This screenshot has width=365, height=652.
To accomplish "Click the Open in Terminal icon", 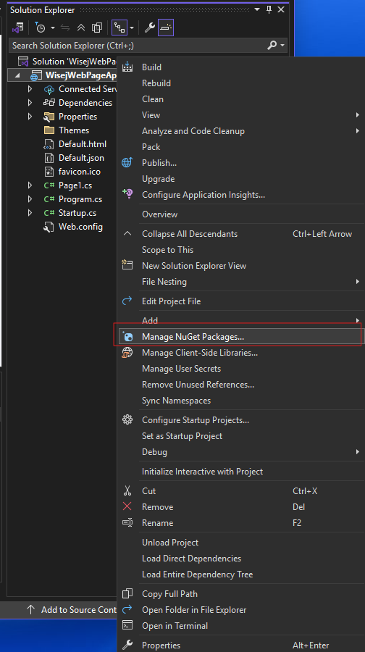I will (x=127, y=625).
